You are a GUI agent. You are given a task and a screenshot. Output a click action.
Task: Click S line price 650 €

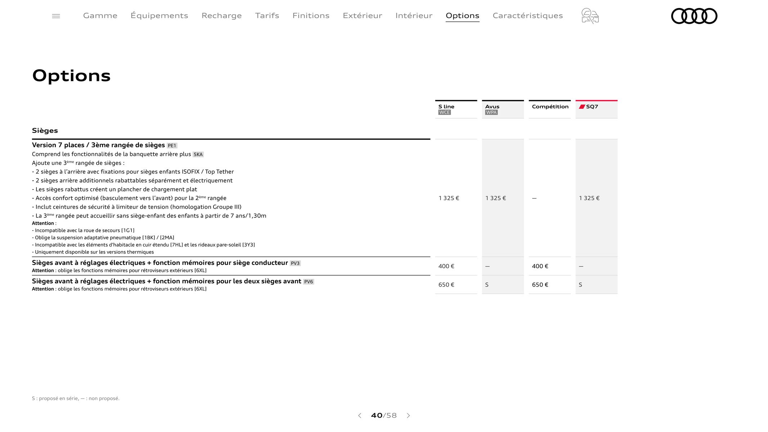click(x=446, y=285)
